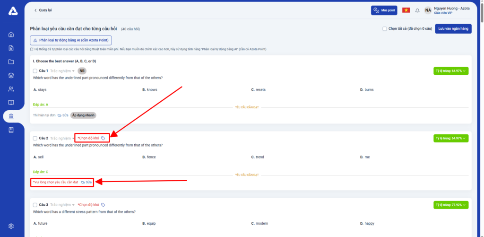Open the open-book icon in sidebar

click(x=11, y=103)
